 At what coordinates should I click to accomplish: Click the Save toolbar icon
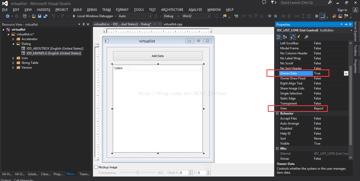(x=39, y=16)
